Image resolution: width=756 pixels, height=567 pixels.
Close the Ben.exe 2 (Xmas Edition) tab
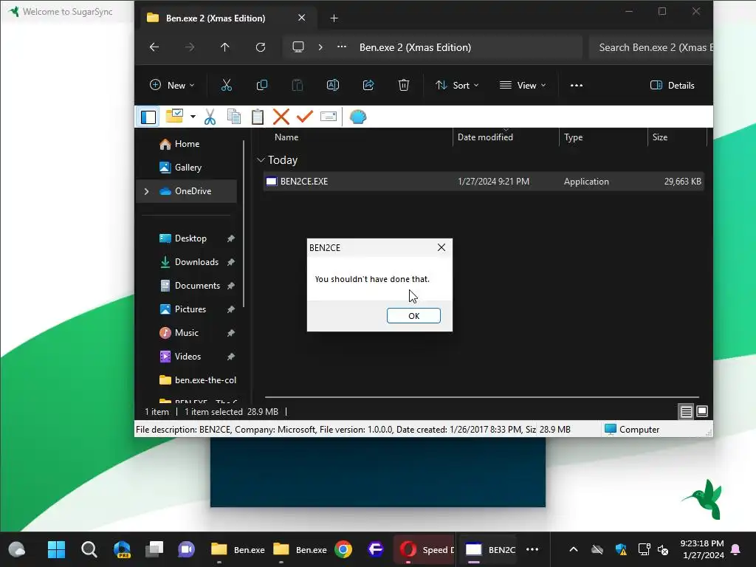click(x=302, y=18)
